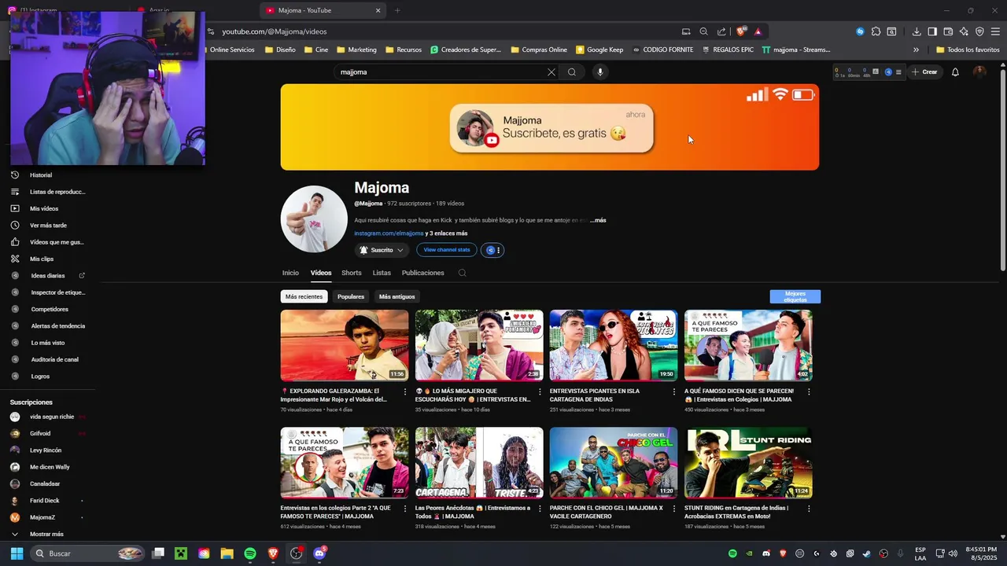Search within channel magnifier icon
Screen dimensions: 1007x566
[x=463, y=273]
